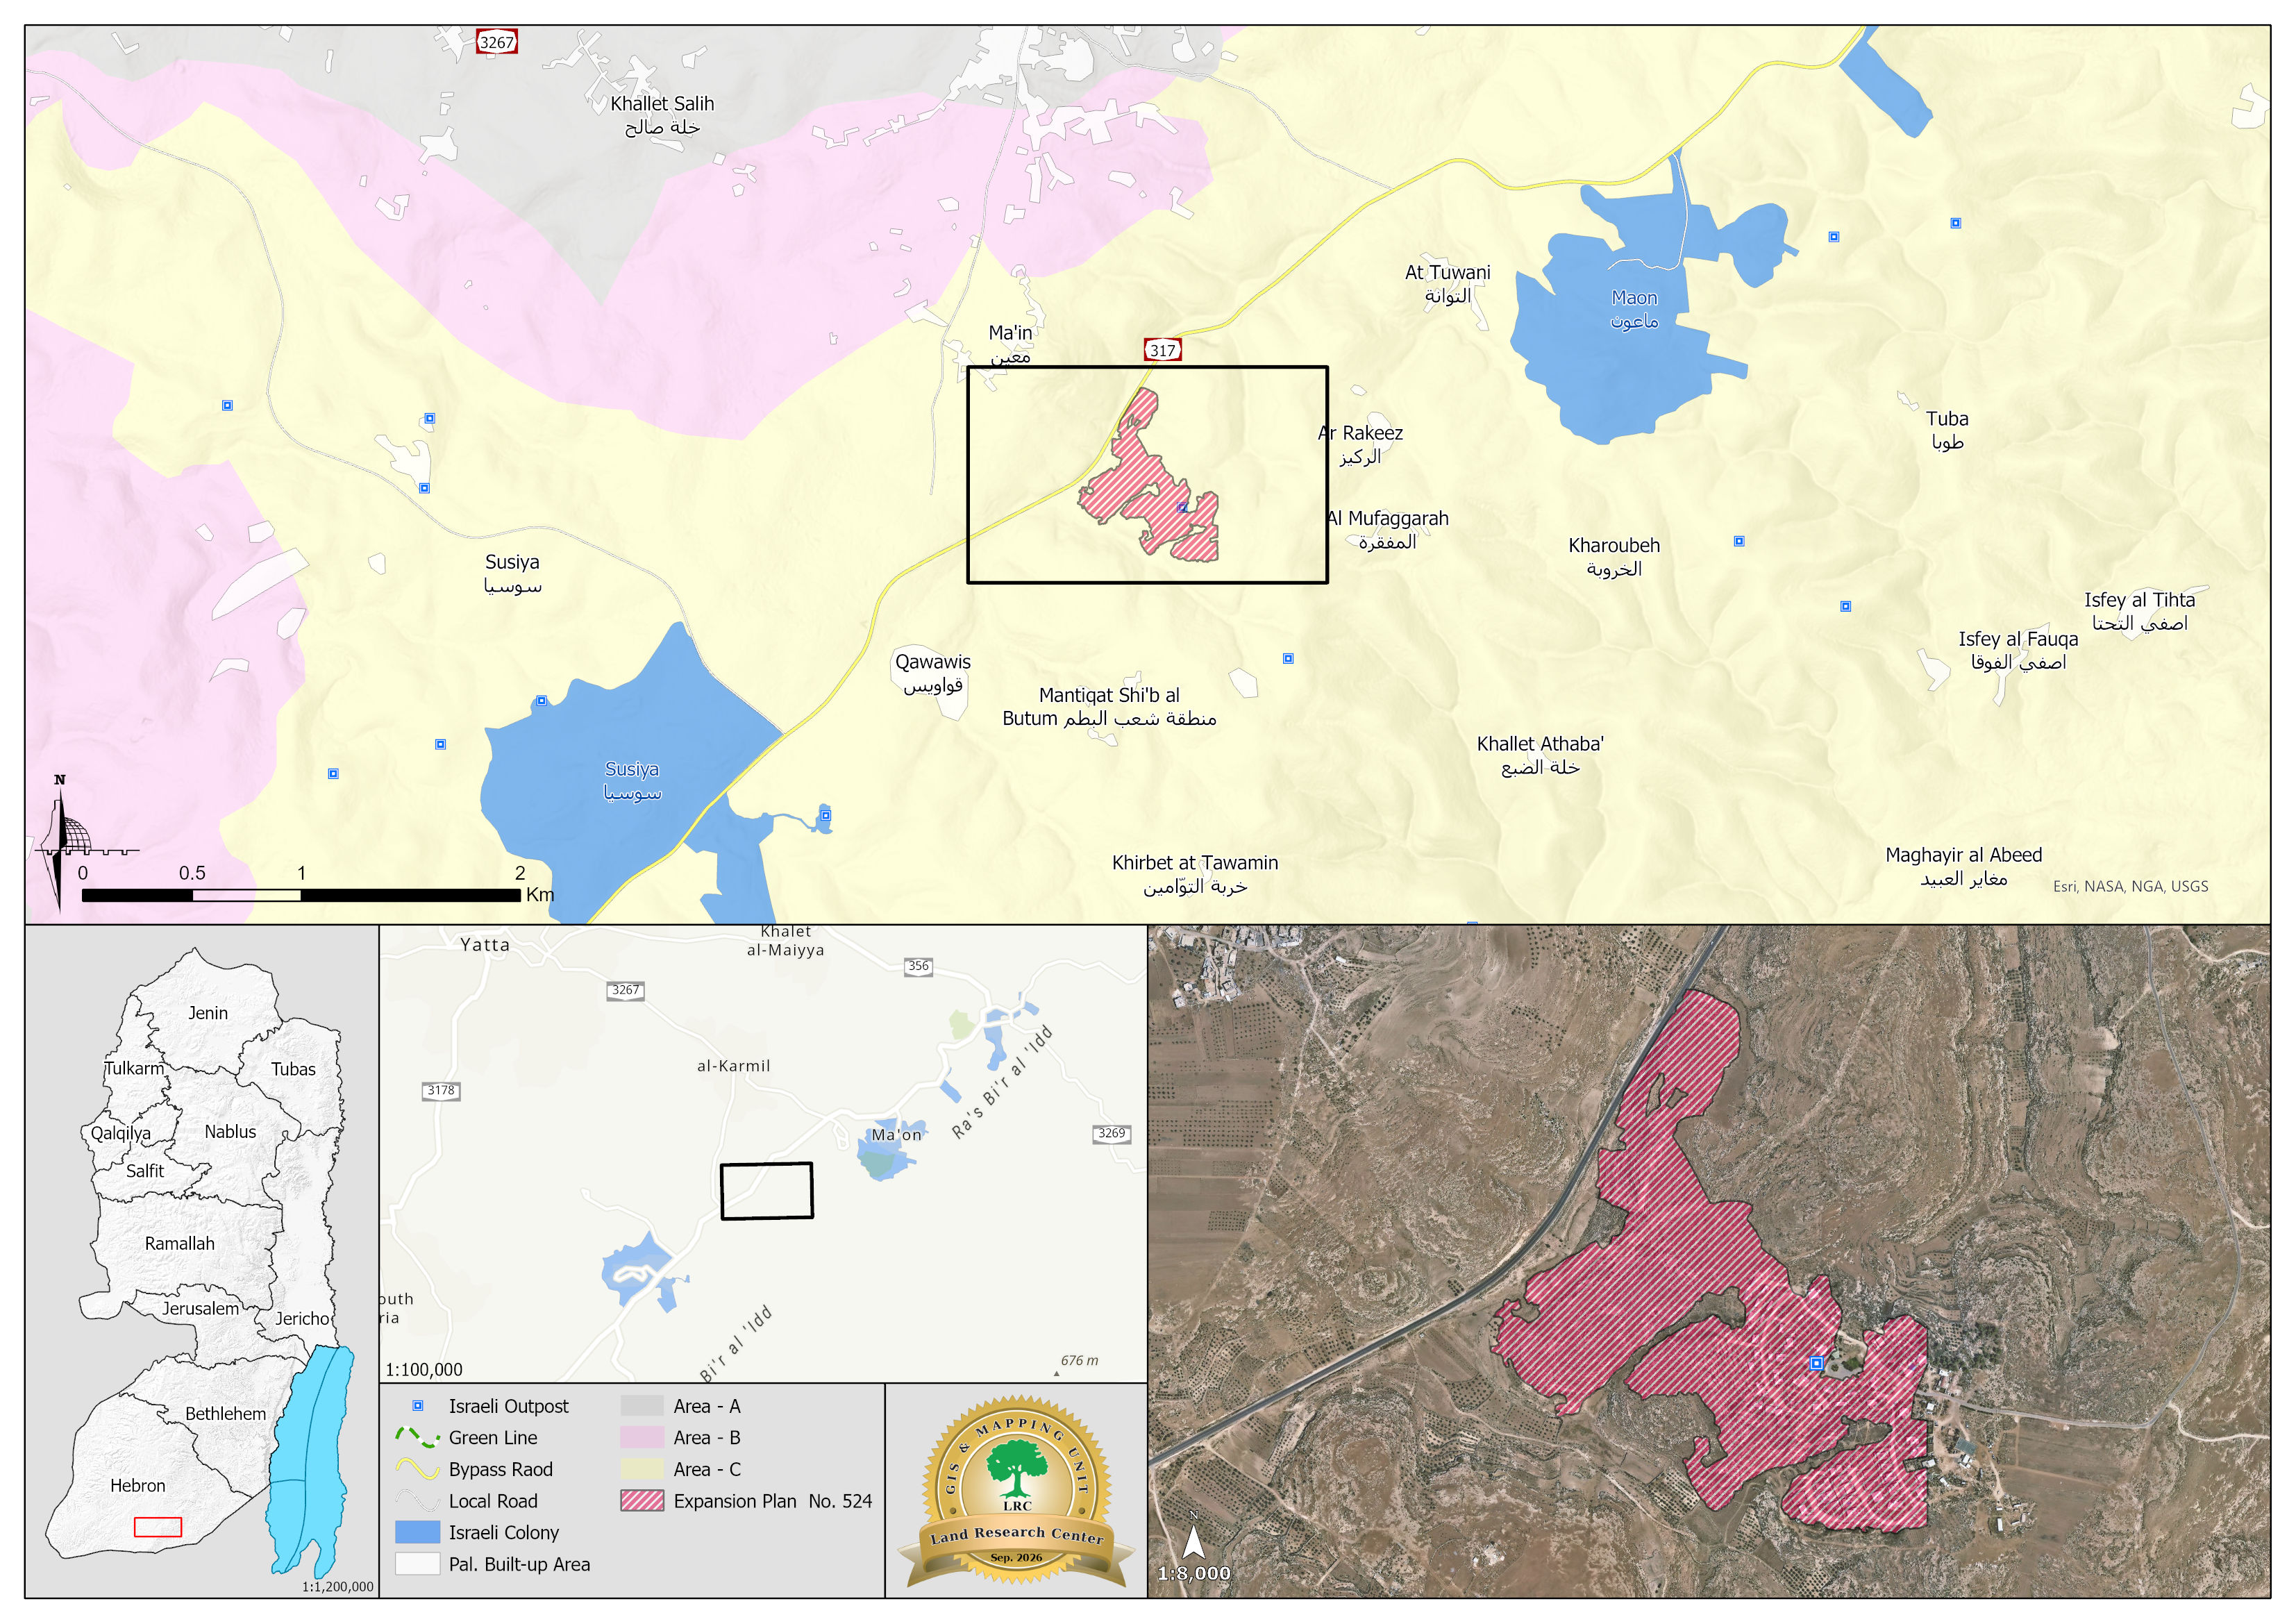Click the route 356 shield in the locator map

coord(918,966)
